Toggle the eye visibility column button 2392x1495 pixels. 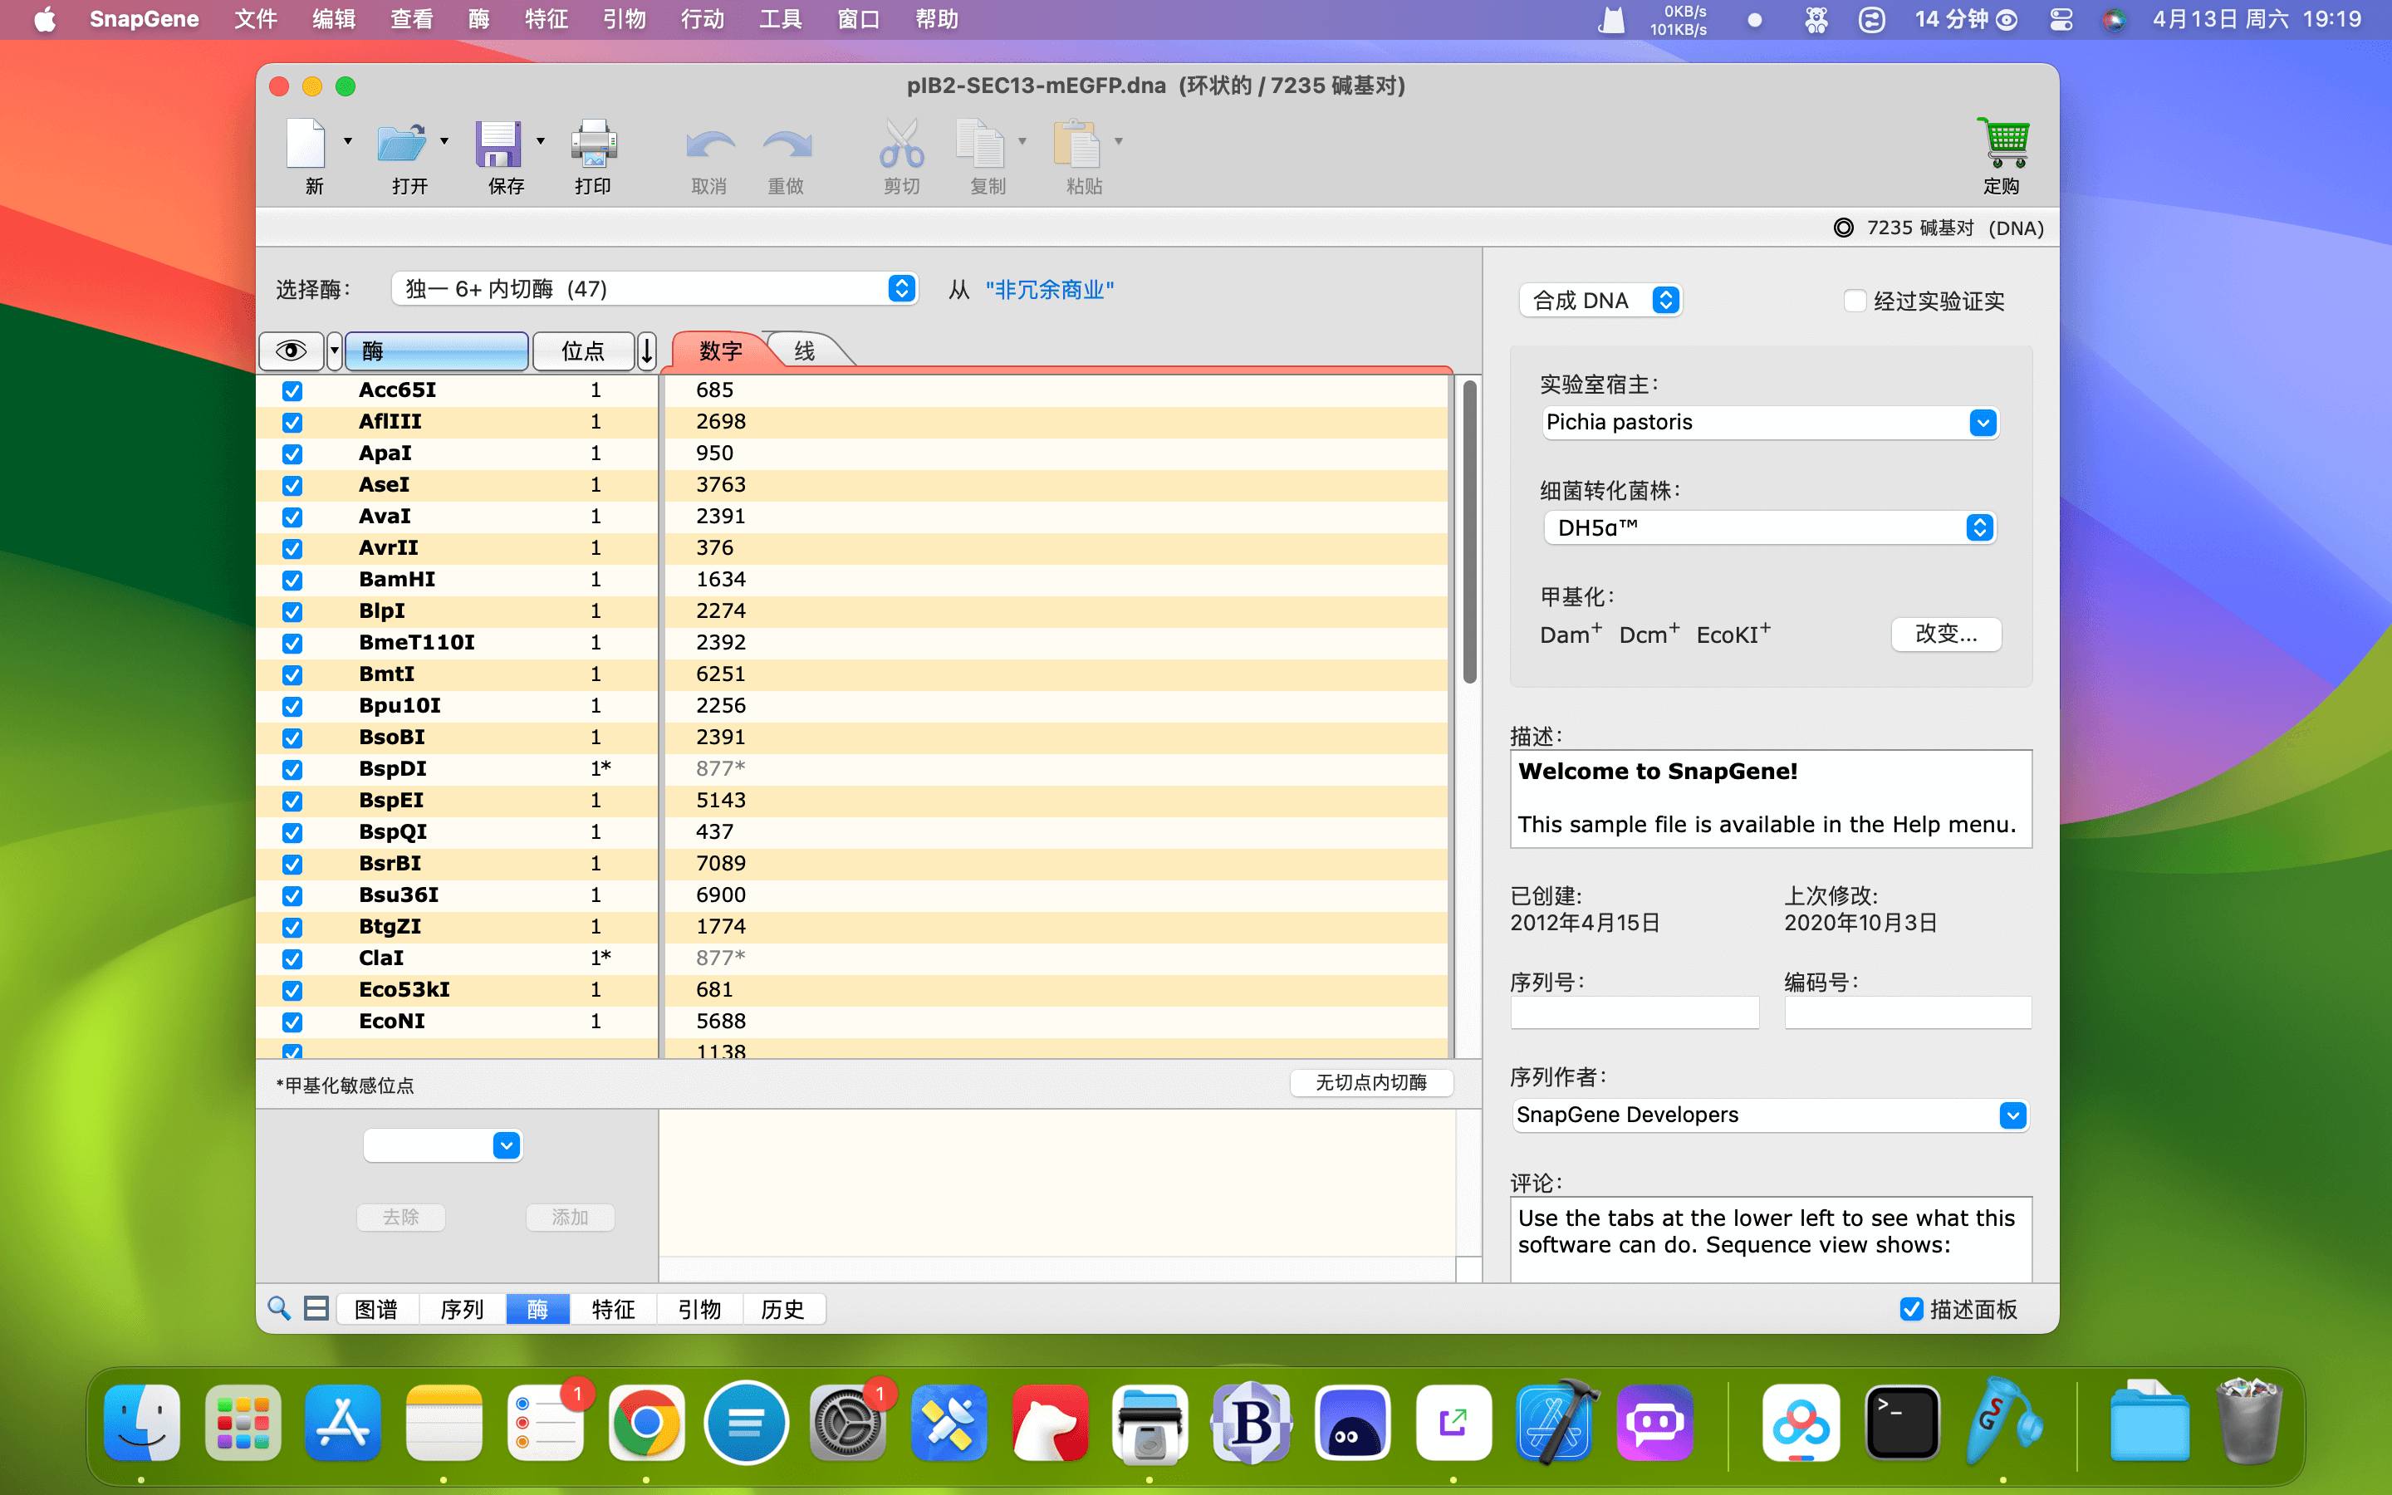pyautogui.click(x=291, y=351)
